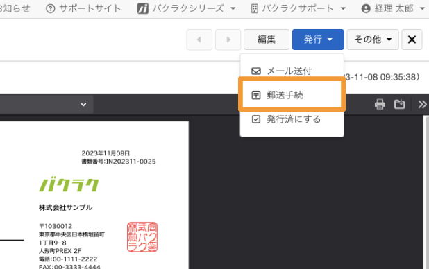Screen dimensions: 429x269
Task: Click the user avatar icon
Action: point(366,9)
